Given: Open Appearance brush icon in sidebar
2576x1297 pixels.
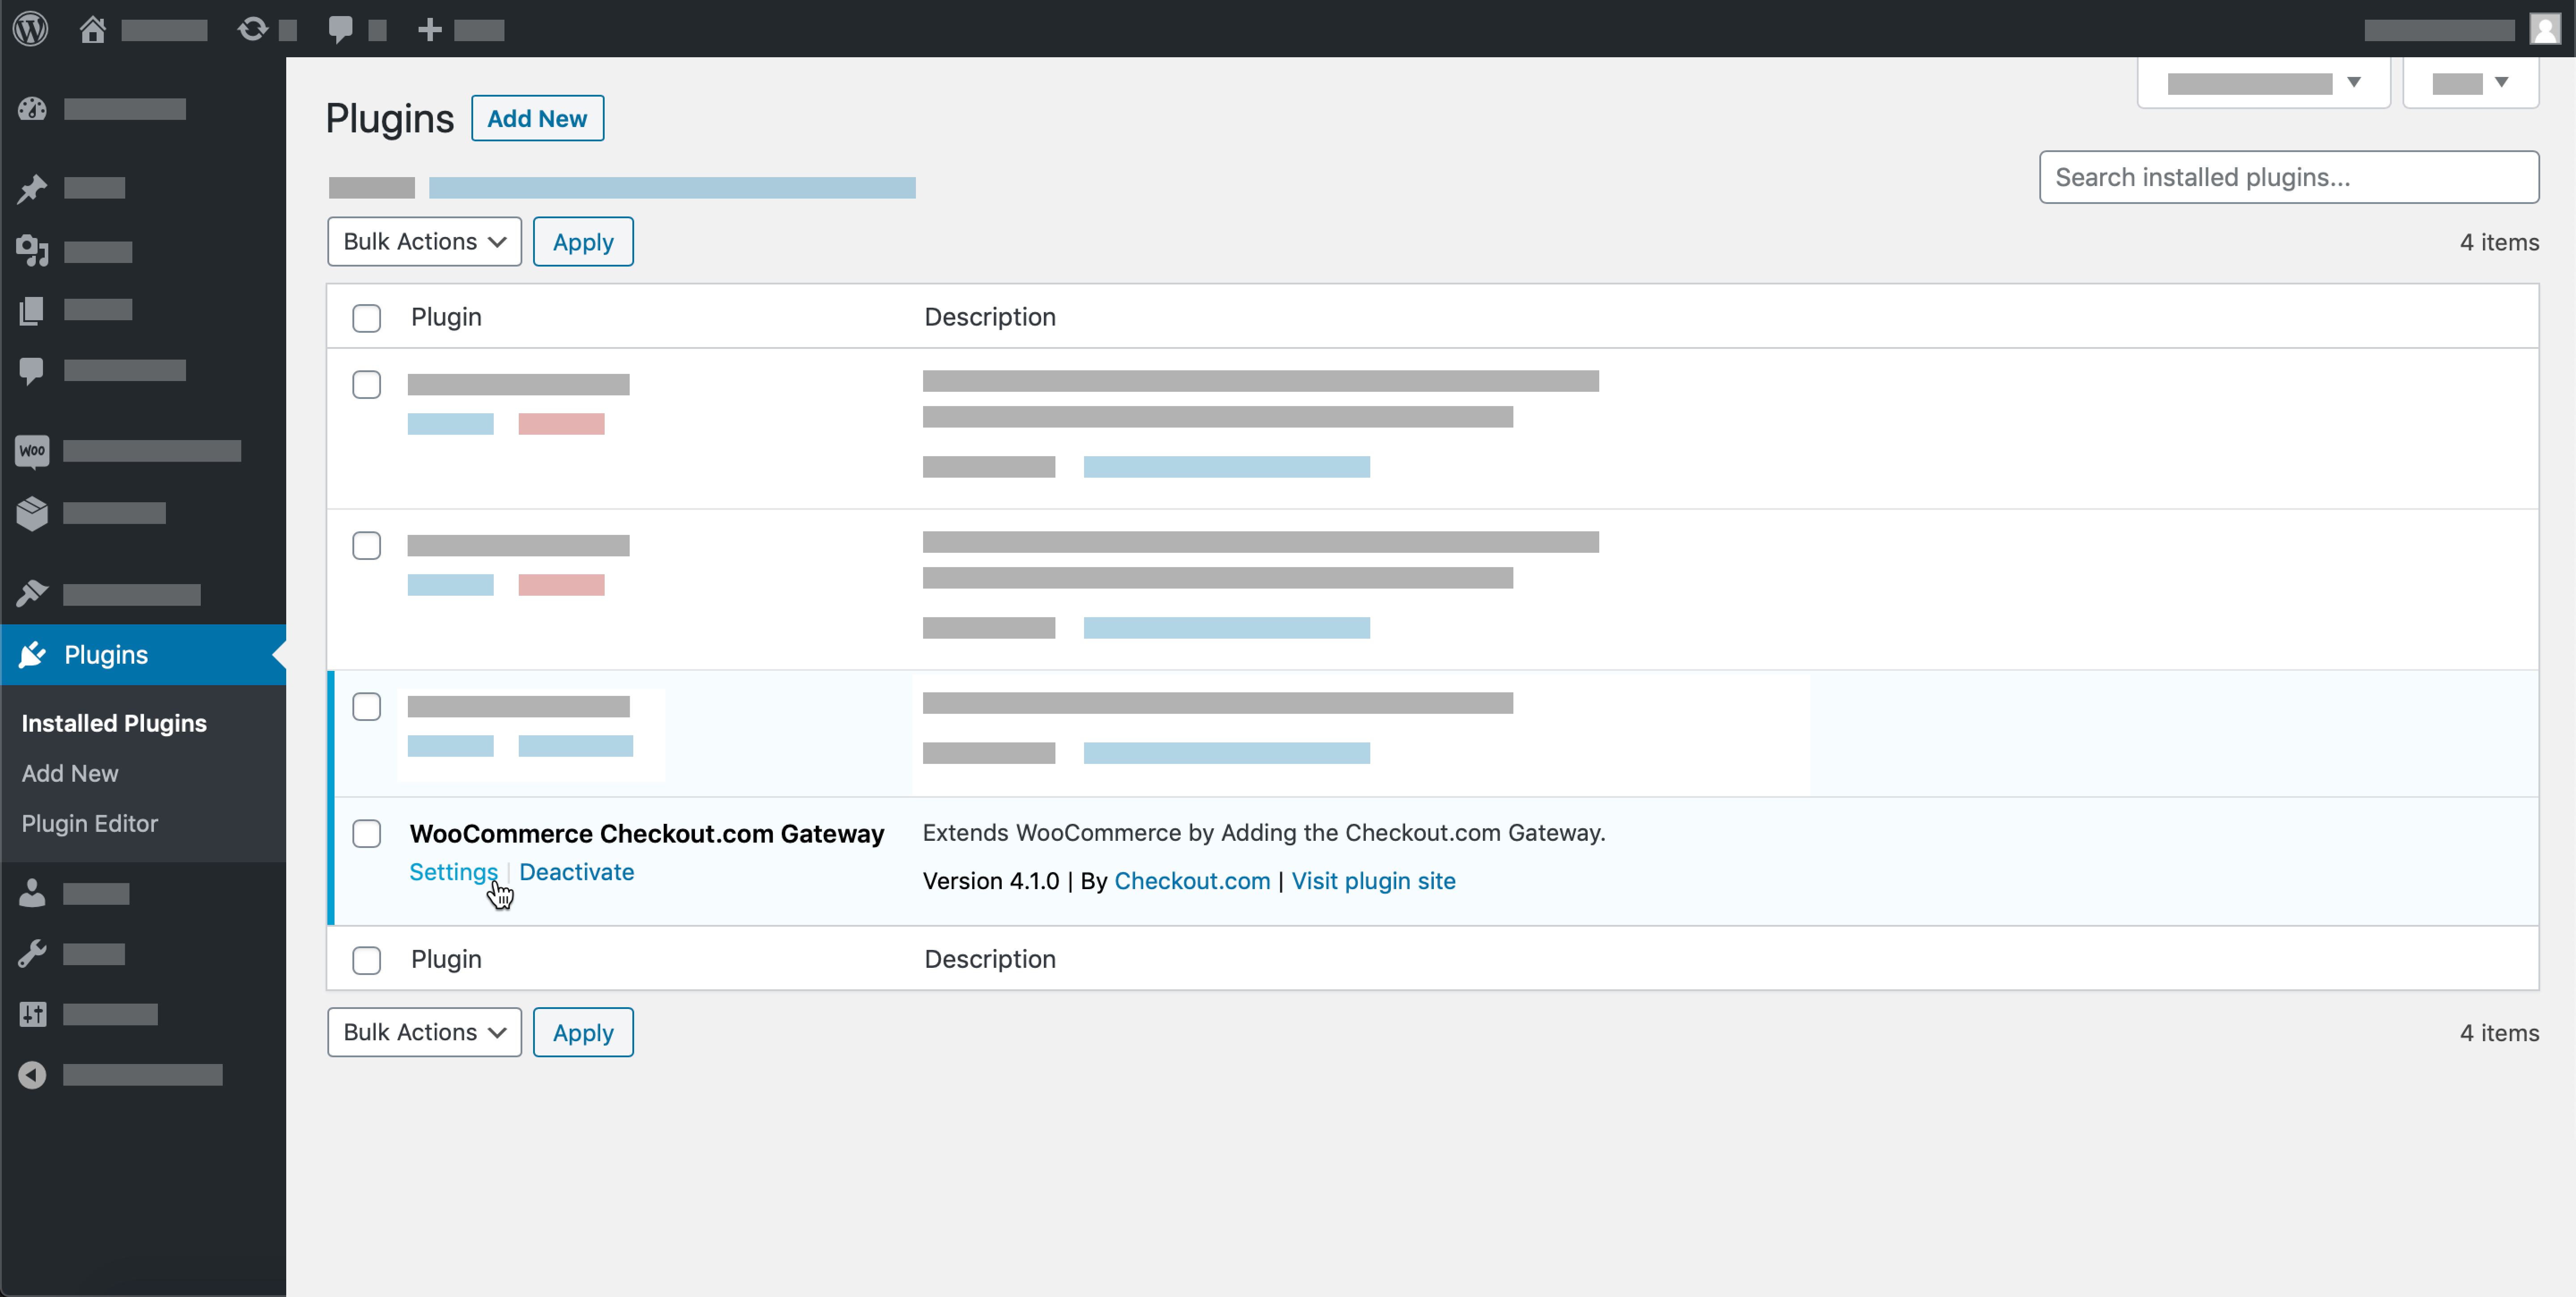Looking at the screenshot, I should [32, 594].
